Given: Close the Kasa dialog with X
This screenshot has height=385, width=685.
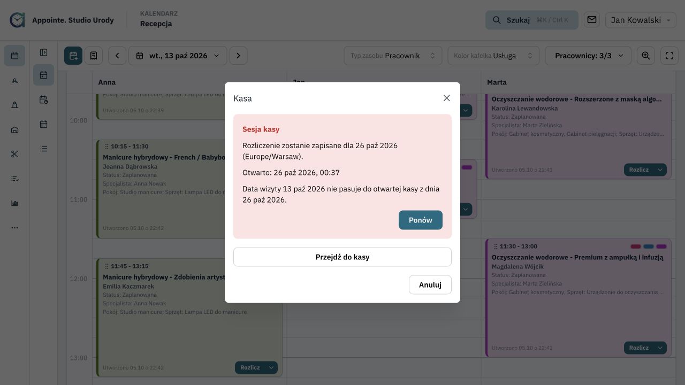Looking at the screenshot, I should (x=447, y=98).
